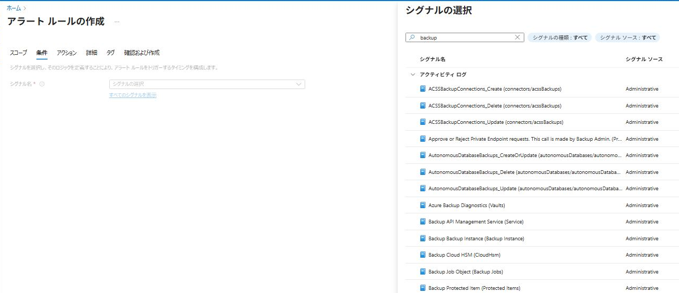Clear the 'backup' search text with X

coord(518,37)
